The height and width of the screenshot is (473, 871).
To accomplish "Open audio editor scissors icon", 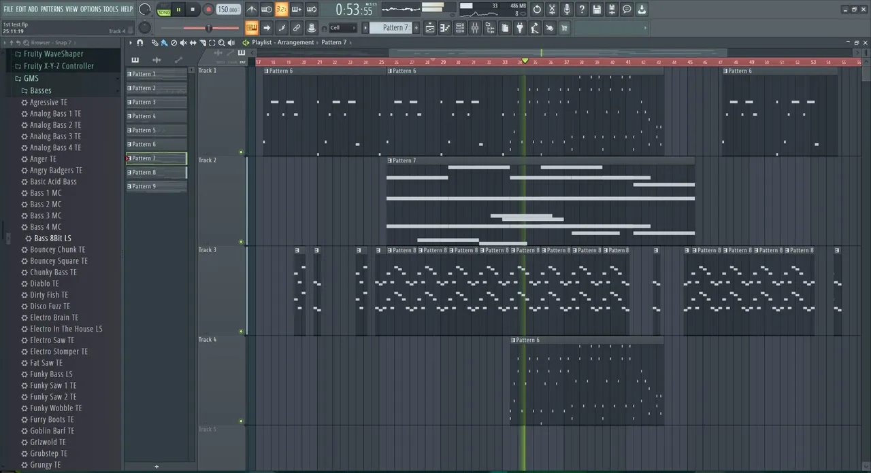I will click(x=552, y=10).
